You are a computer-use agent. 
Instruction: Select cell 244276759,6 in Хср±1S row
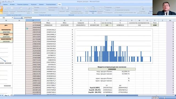[x=107, y=88]
